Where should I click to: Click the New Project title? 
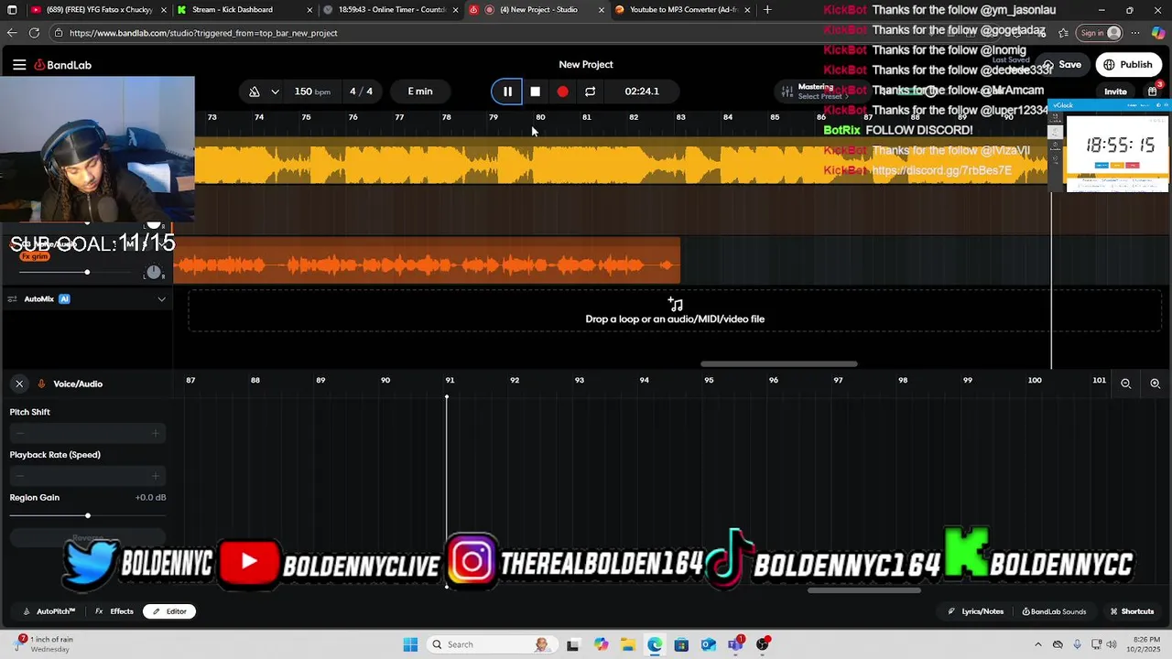point(586,65)
